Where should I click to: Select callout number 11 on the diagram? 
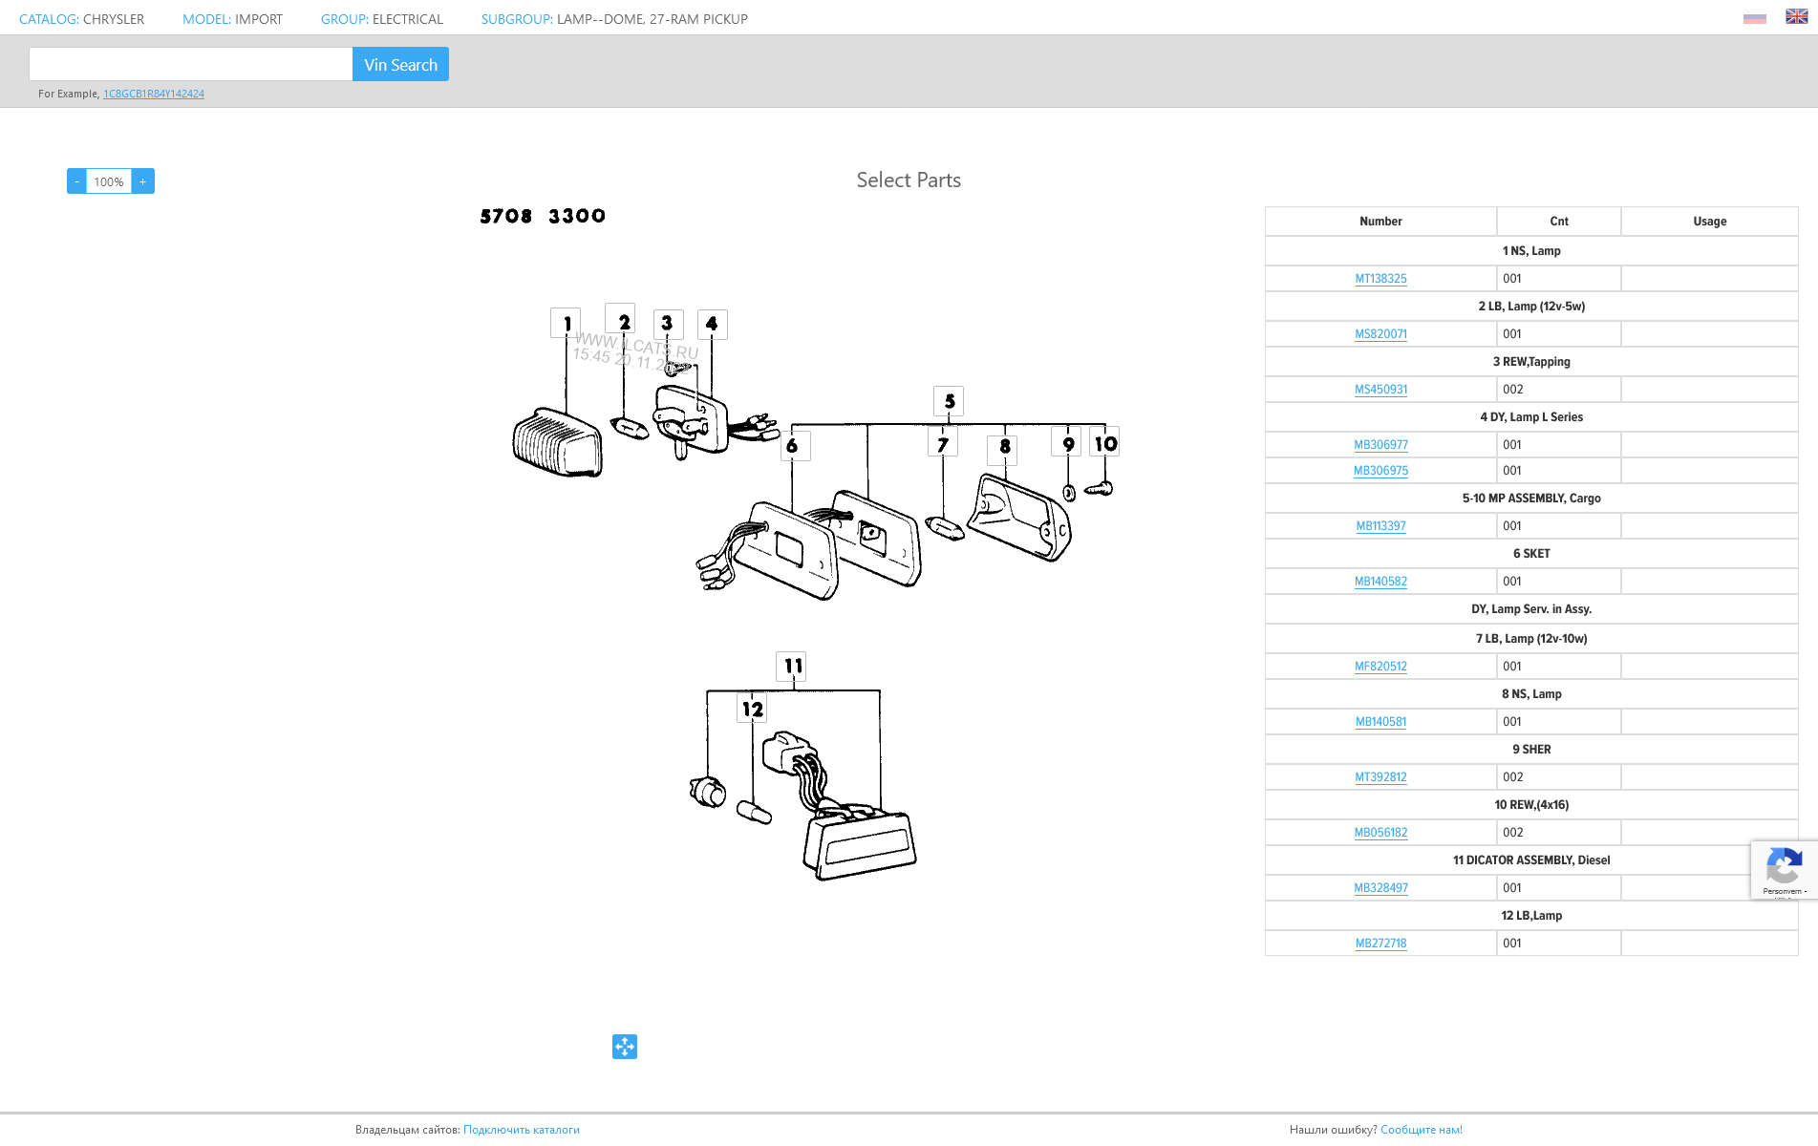click(792, 666)
